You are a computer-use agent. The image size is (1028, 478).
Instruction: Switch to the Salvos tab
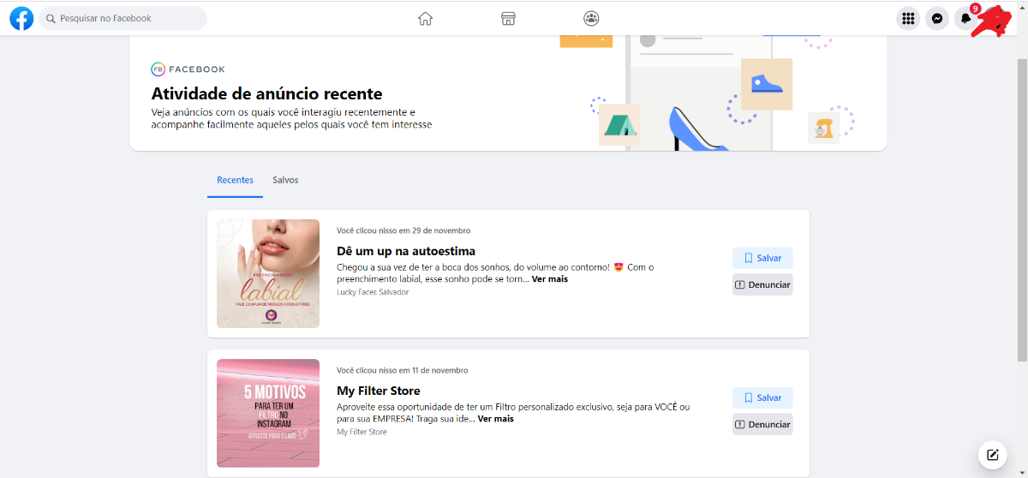285,180
